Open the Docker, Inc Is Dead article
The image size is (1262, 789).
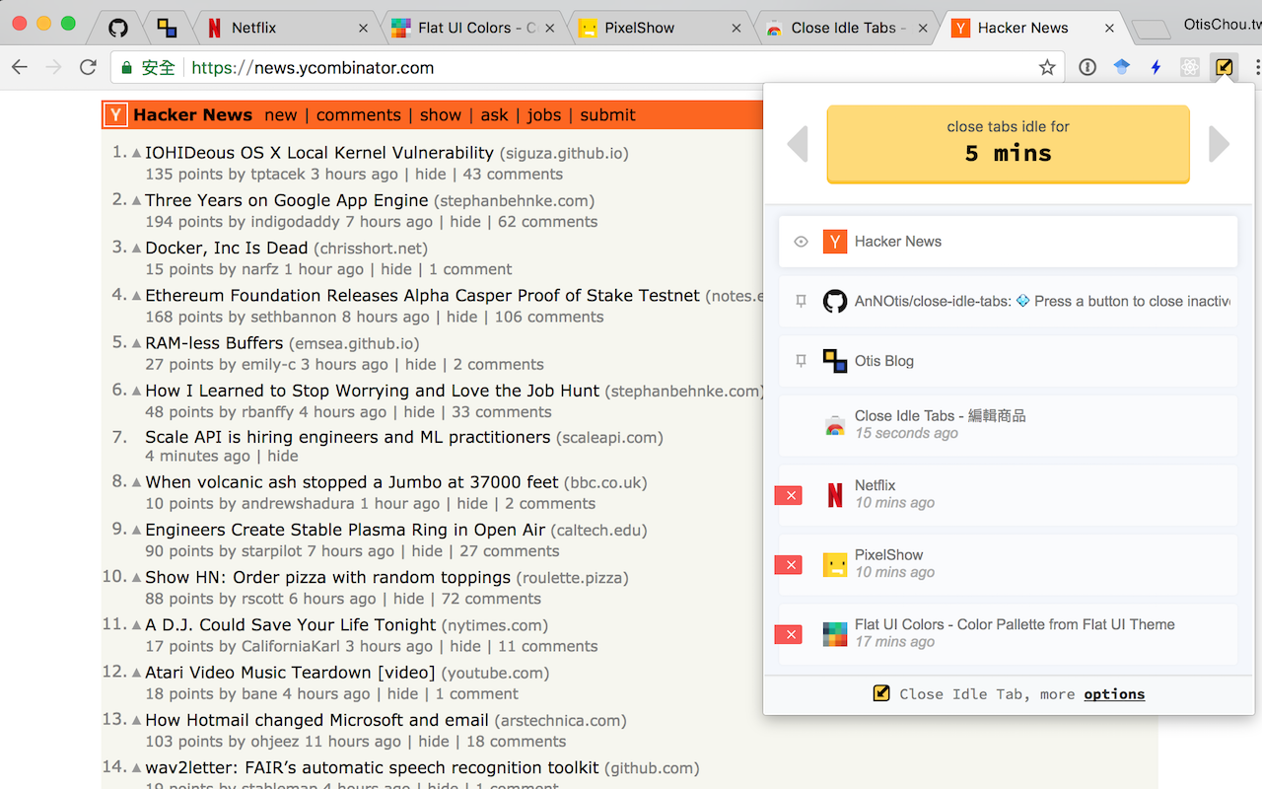click(x=230, y=248)
